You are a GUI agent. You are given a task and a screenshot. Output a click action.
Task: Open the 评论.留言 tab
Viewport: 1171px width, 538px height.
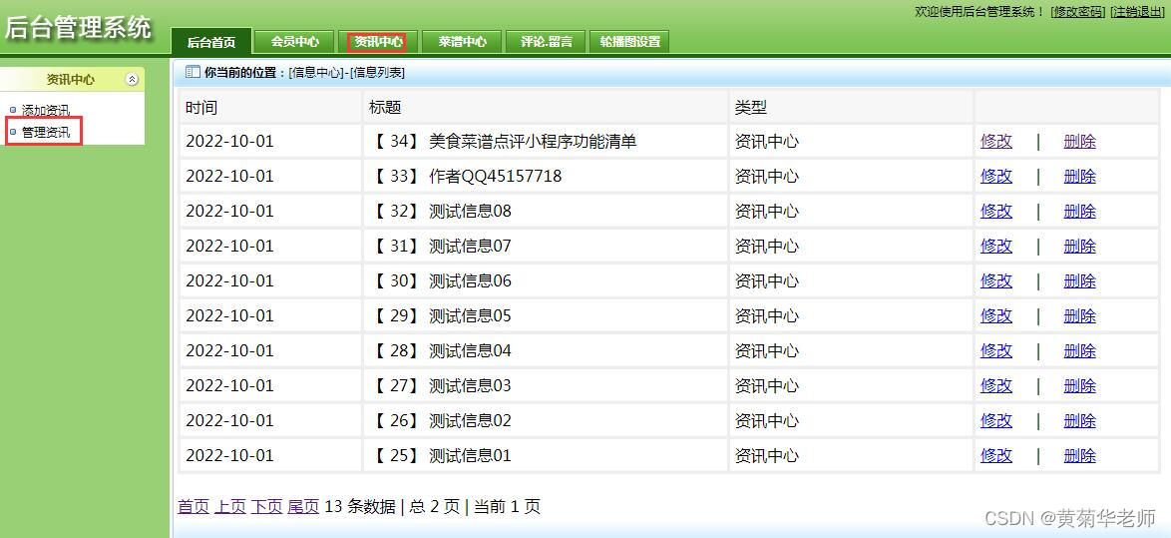(546, 42)
